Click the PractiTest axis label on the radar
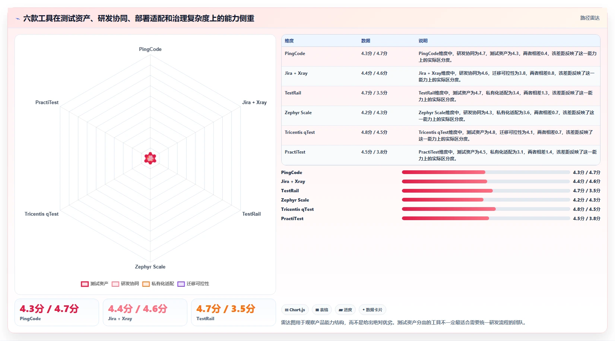 [x=47, y=102]
